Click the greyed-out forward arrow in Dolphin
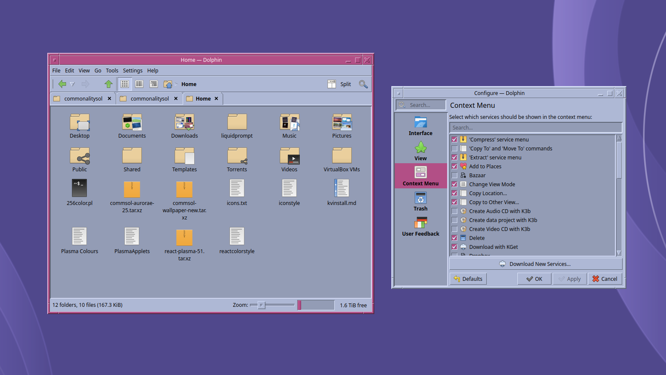 [86, 84]
